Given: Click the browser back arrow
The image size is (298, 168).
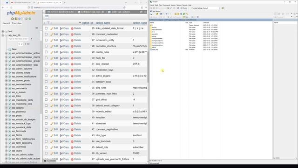Looking at the screenshot, I should tap(3, 7).
